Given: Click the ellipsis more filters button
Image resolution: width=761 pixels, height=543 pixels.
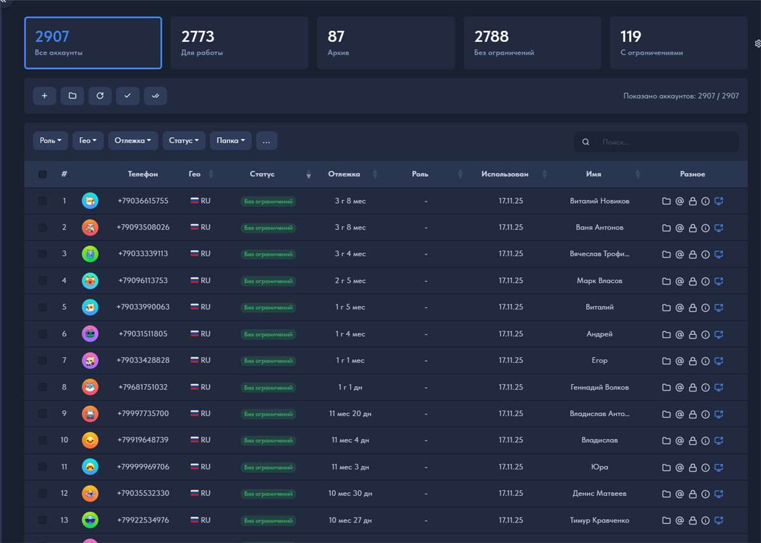Looking at the screenshot, I should (x=266, y=141).
